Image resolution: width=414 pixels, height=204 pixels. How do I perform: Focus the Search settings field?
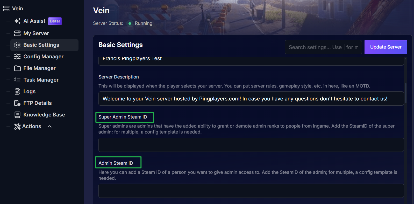[x=323, y=47]
